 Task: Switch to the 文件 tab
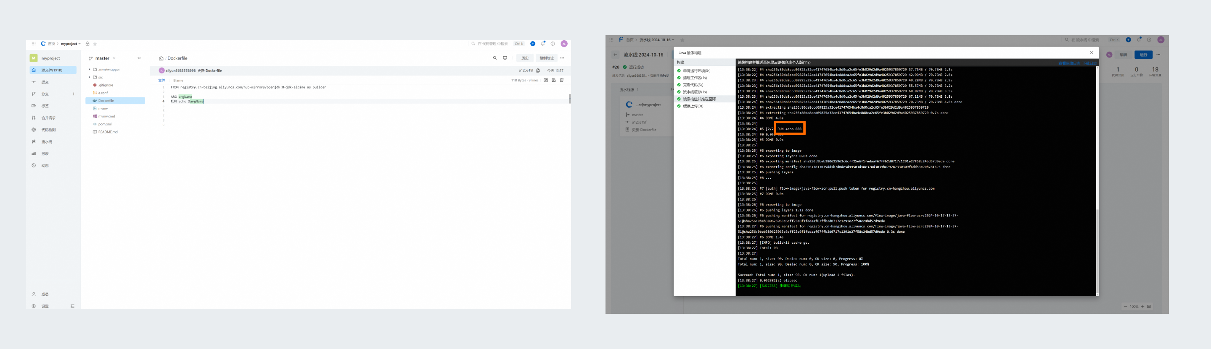[x=162, y=80]
